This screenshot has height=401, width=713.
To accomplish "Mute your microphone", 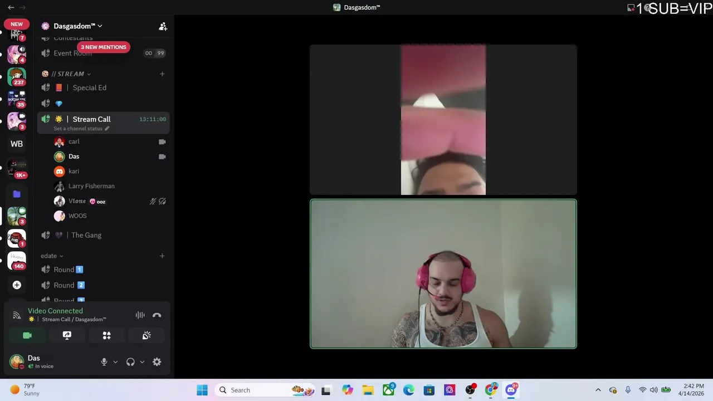I will tap(104, 362).
